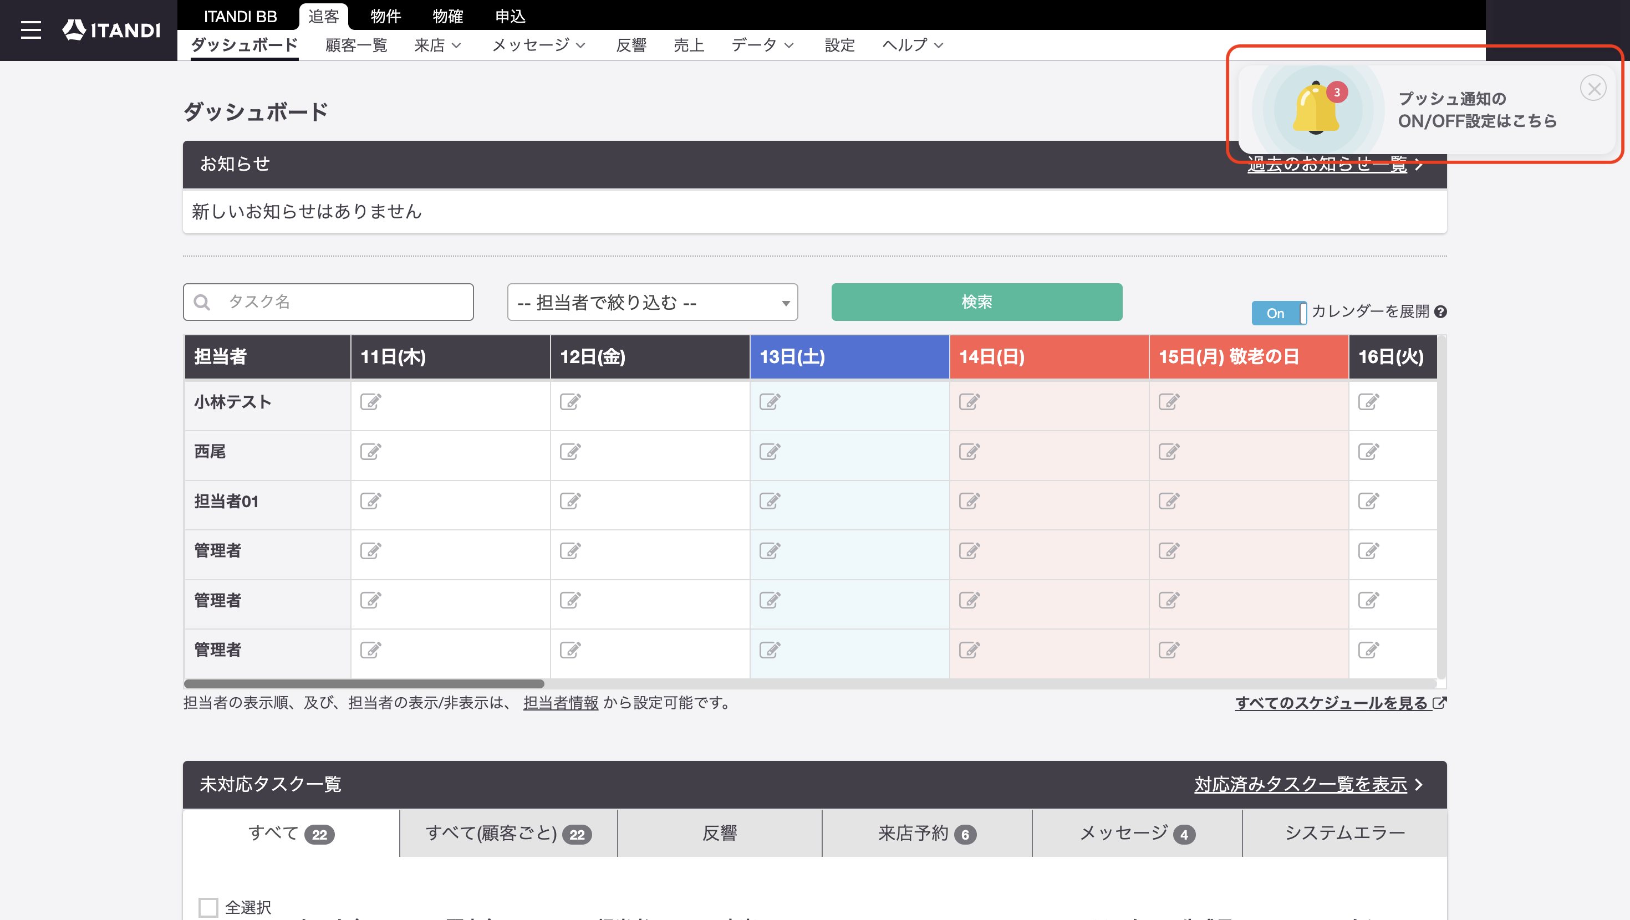Edit 西尾 schedule for 11日(木)

pos(371,452)
